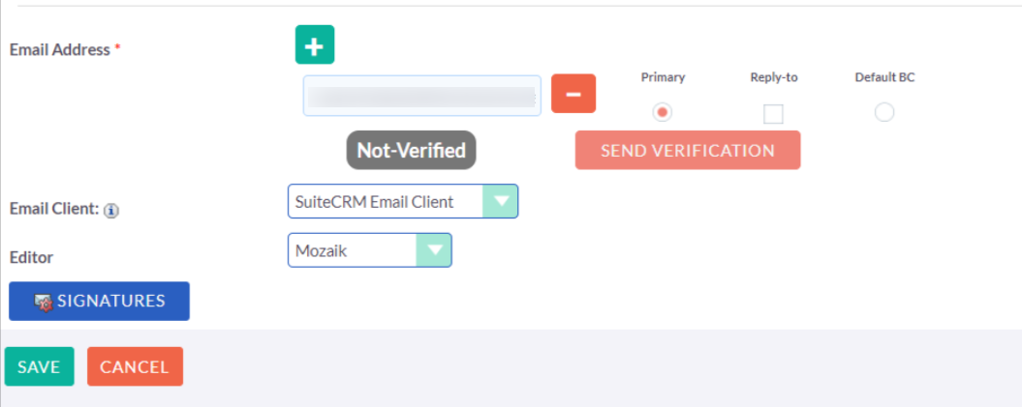Click the Editor field label
The image size is (1022, 407).
pyautogui.click(x=31, y=257)
